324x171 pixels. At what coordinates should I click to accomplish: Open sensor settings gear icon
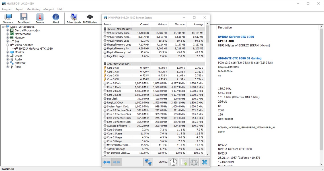pyautogui.click(x=194, y=162)
